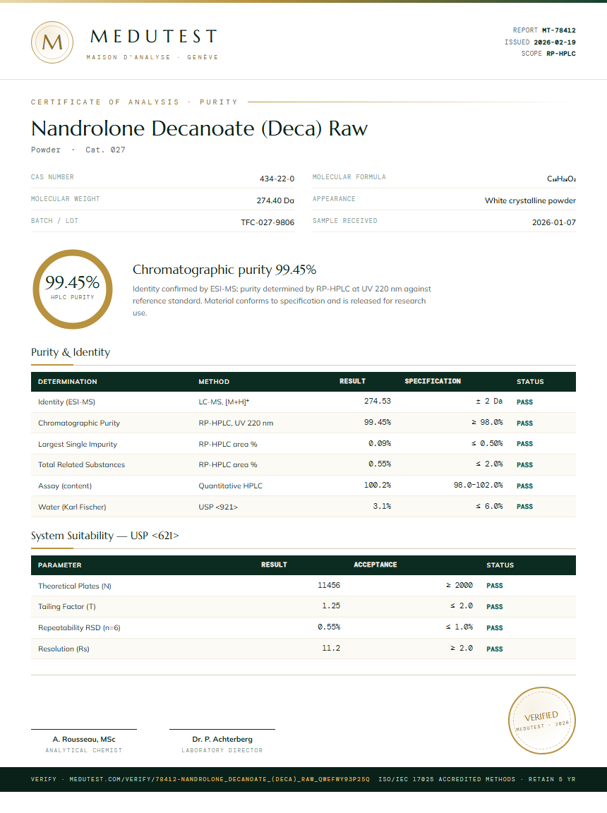Click the DETERMINATION column header
Image resolution: width=607 pixels, height=813 pixels.
(x=67, y=382)
